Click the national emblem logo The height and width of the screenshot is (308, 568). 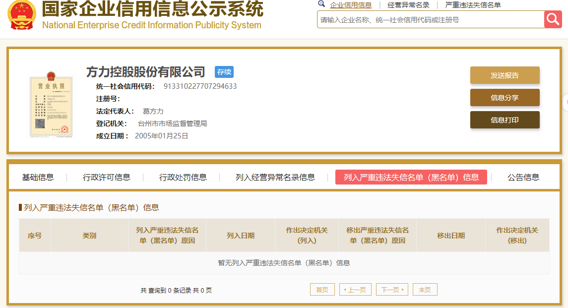click(22, 14)
